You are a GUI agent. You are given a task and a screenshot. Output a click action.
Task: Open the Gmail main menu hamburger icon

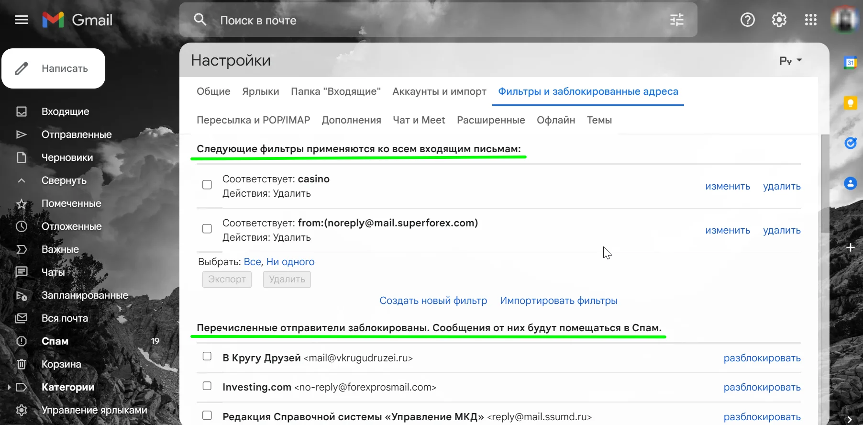pos(22,20)
